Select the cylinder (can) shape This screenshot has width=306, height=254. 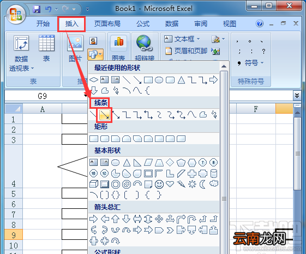click(214, 174)
